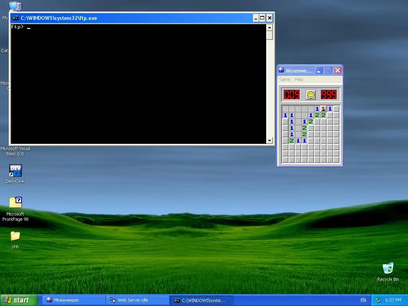The height and width of the screenshot is (306, 408).
Task: Click the Microsoft Visual Basic 6.0 label
Action: 16,151
